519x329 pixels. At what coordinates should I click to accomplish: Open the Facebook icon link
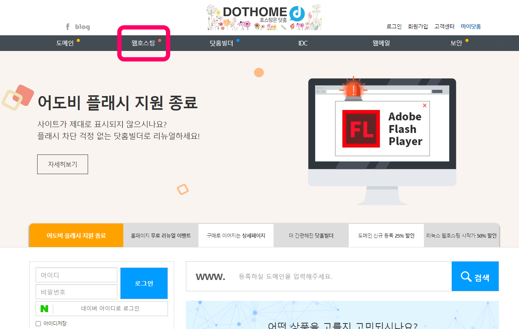coord(67,27)
